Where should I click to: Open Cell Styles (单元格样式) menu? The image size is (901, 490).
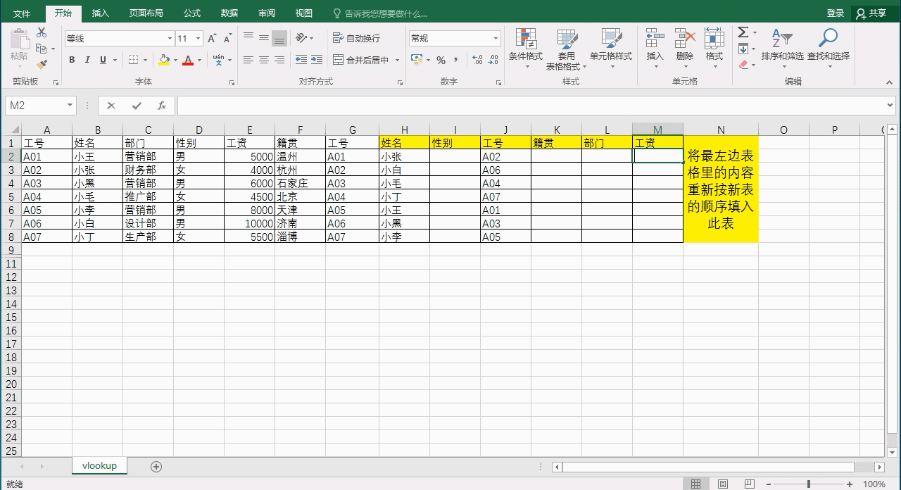pyautogui.click(x=611, y=49)
